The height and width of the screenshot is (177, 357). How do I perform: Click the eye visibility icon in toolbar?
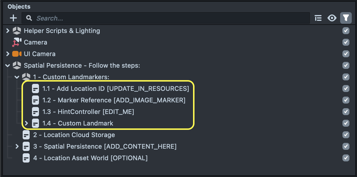(x=332, y=18)
